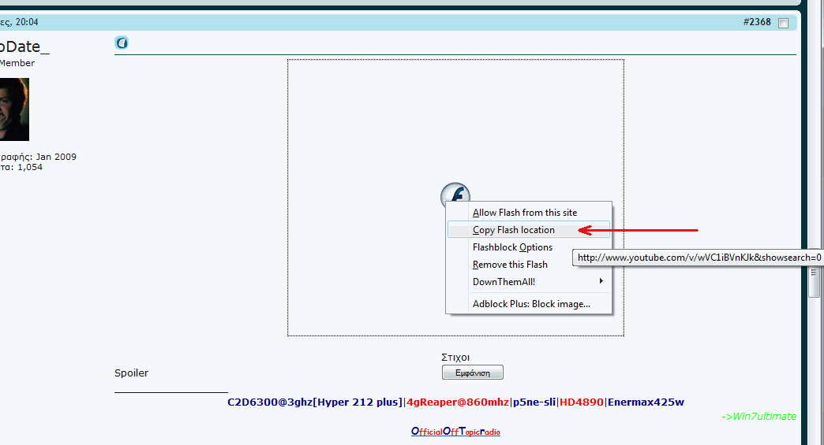Choose Remove this Flash

529,264
